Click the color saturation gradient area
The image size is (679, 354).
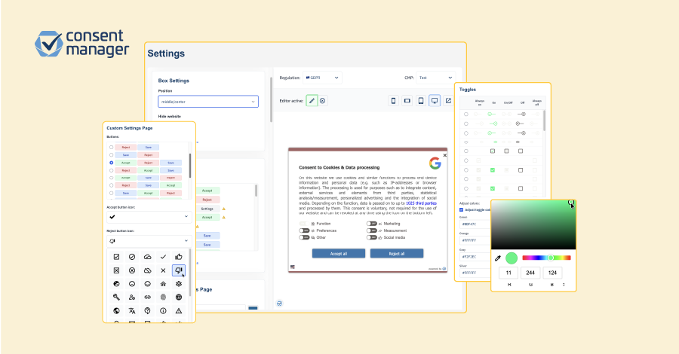[x=533, y=224]
